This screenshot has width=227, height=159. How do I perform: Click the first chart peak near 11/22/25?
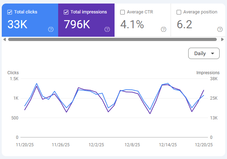pos(37,83)
